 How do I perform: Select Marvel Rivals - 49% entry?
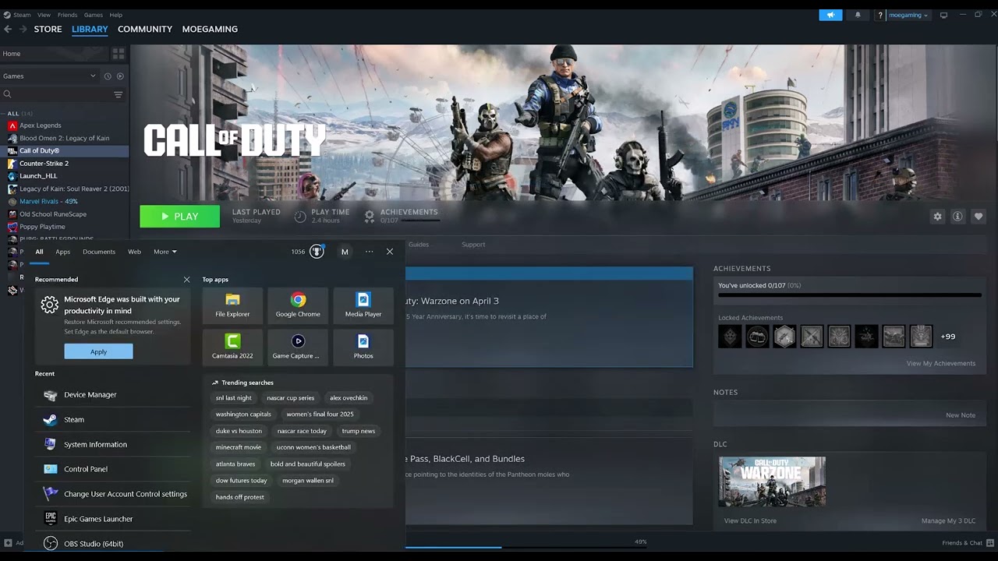[x=48, y=201]
